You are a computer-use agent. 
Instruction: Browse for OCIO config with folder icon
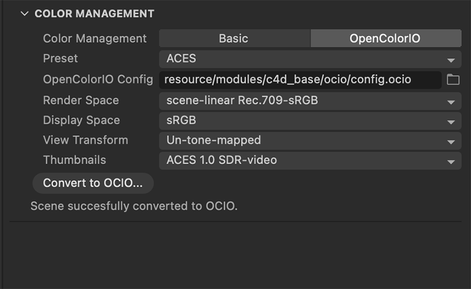coord(453,80)
